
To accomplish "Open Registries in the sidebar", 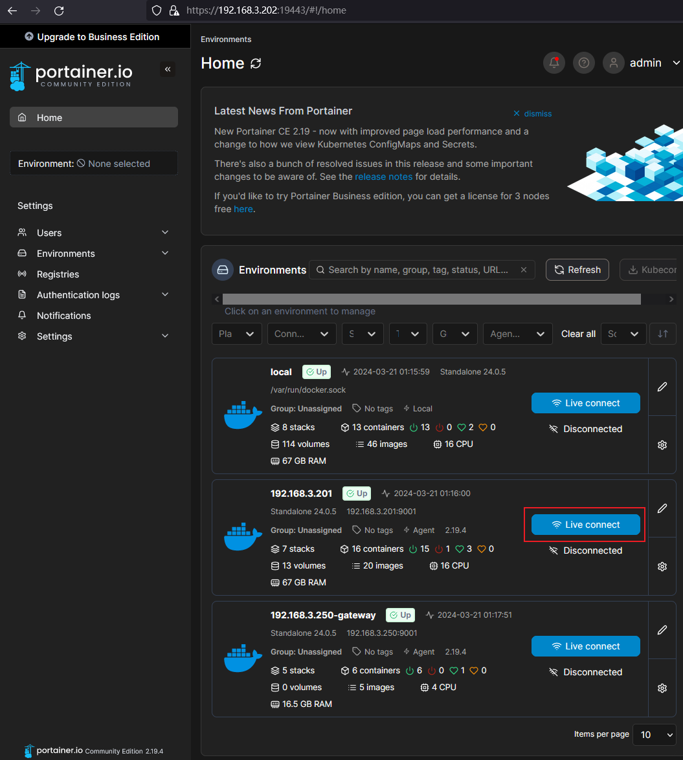I will (x=94, y=274).
